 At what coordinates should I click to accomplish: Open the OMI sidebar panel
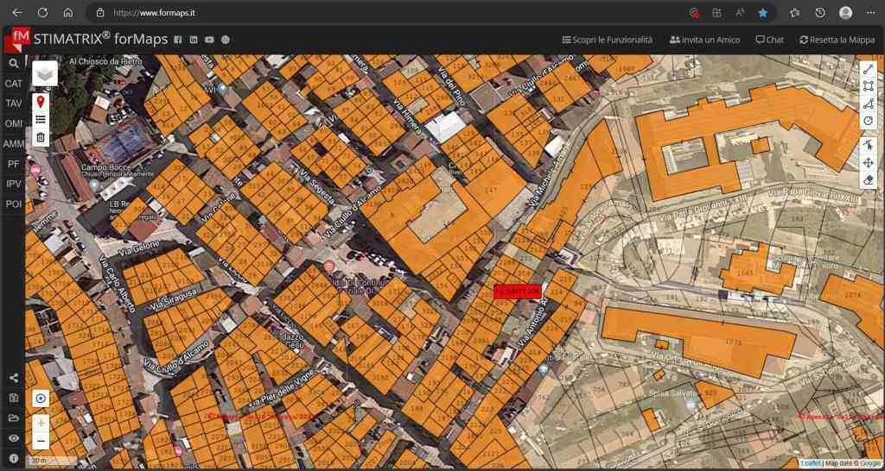coord(13,123)
